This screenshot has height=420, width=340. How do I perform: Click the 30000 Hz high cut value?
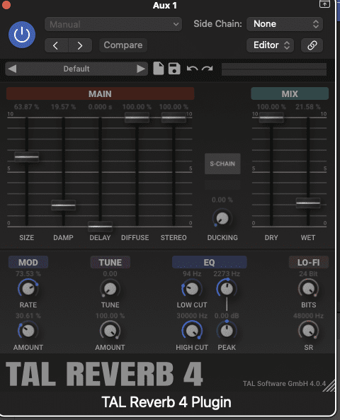click(x=192, y=316)
